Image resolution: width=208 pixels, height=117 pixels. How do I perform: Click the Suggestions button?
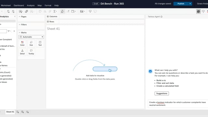(x=162, y=94)
